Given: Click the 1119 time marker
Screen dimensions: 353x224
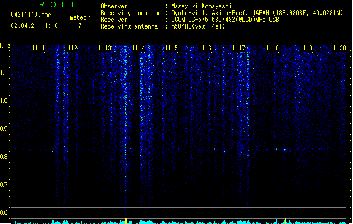Looking at the screenshot, I should (306, 48).
